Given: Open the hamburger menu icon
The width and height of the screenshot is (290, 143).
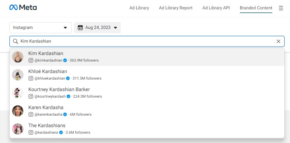Looking at the screenshot, I should point(281,8).
